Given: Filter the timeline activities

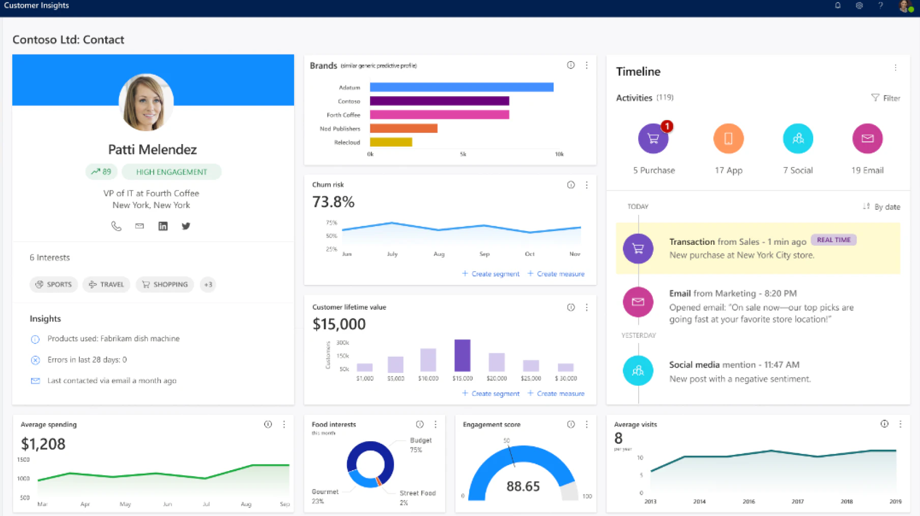Looking at the screenshot, I should (885, 98).
